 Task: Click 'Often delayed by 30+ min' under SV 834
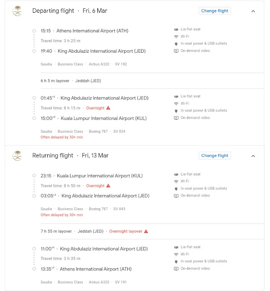(62, 137)
